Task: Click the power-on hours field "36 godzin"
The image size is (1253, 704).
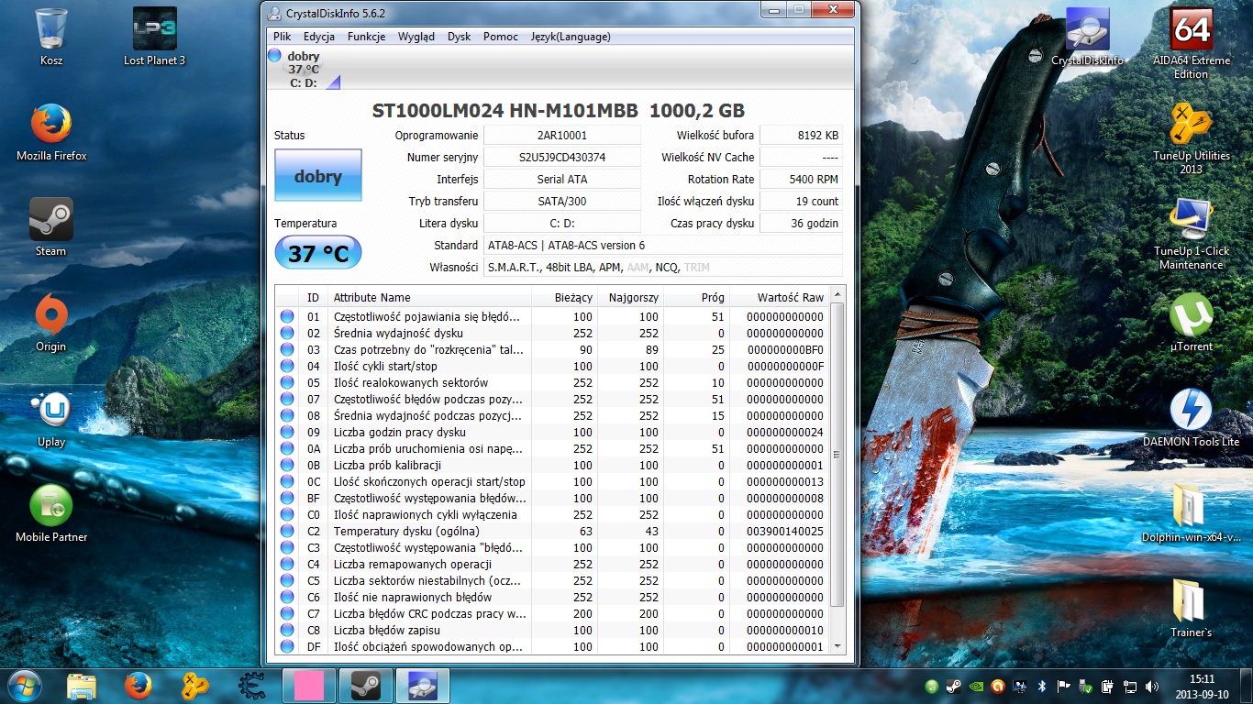Action: [x=801, y=224]
